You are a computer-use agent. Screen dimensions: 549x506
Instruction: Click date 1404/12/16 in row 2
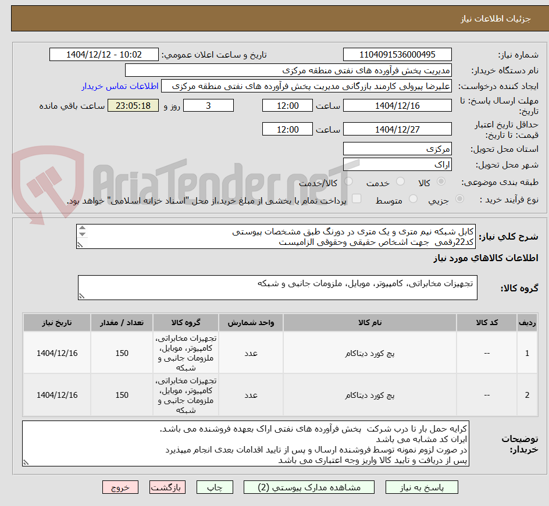[57, 395]
